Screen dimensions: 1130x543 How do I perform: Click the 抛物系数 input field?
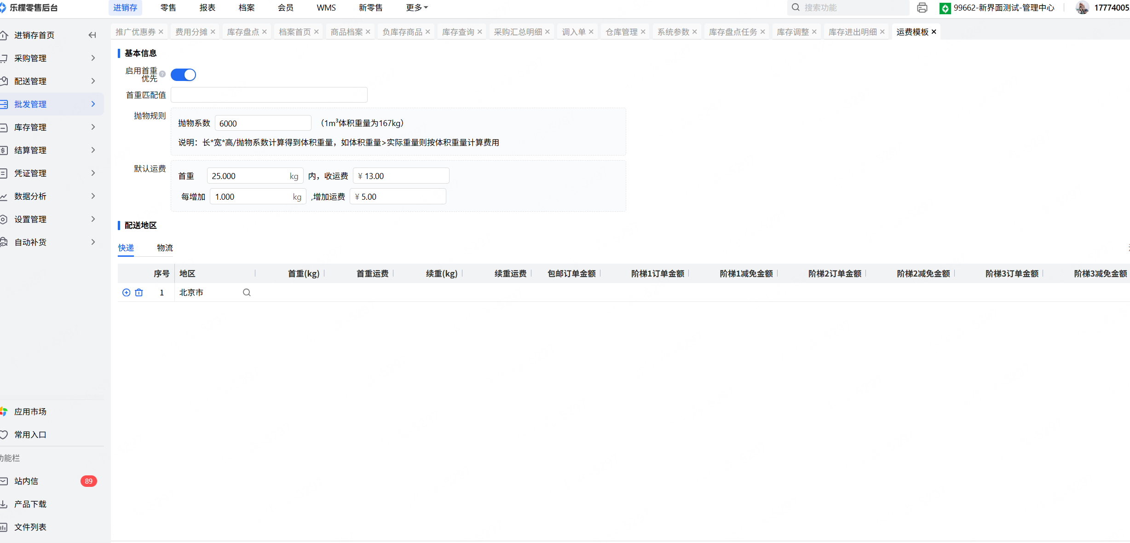pyautogui.click(x=263, y=123)
